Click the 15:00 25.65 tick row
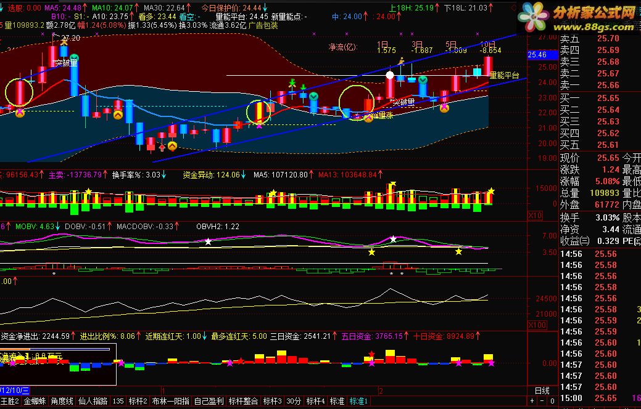641x409 pixels. (589, 398)
